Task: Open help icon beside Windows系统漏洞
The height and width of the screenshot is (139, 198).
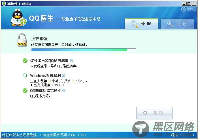Action: [x=64, y=75]
